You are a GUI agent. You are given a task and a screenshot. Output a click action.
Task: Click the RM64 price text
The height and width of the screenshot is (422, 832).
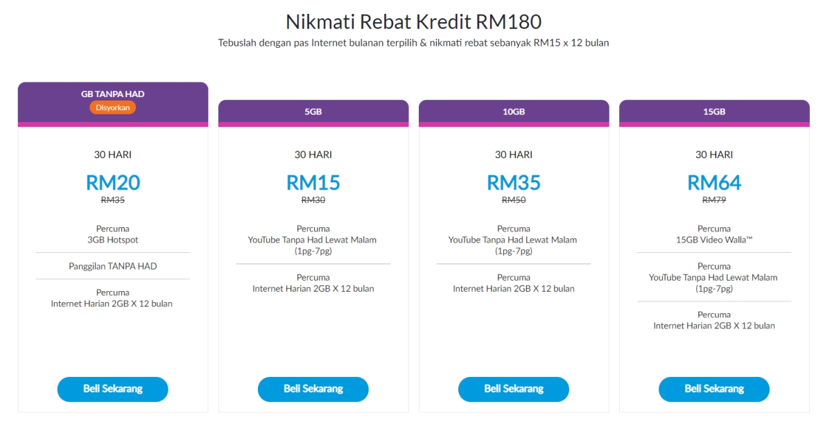[x=714, y=182]
